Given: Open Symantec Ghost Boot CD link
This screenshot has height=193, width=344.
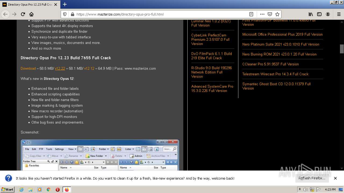Looking at the screenshot, I should point(277,86).
